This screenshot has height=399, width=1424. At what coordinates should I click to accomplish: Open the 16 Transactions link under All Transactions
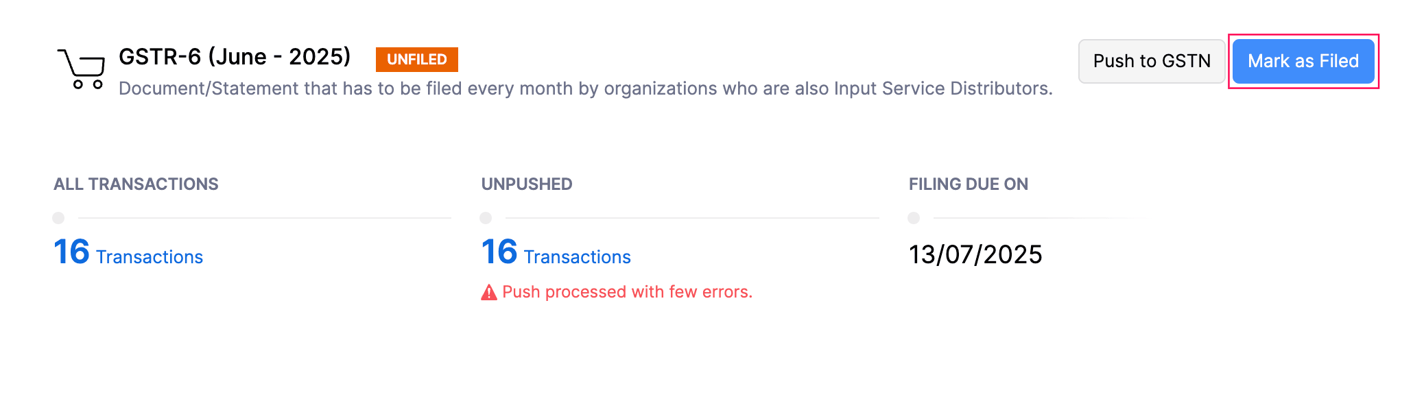[129, 254]
